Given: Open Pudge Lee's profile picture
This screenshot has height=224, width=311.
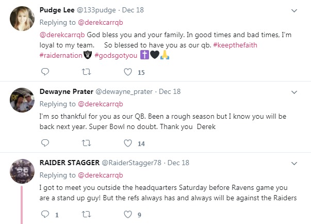Looking at the screenshot, I should (22, 20).
